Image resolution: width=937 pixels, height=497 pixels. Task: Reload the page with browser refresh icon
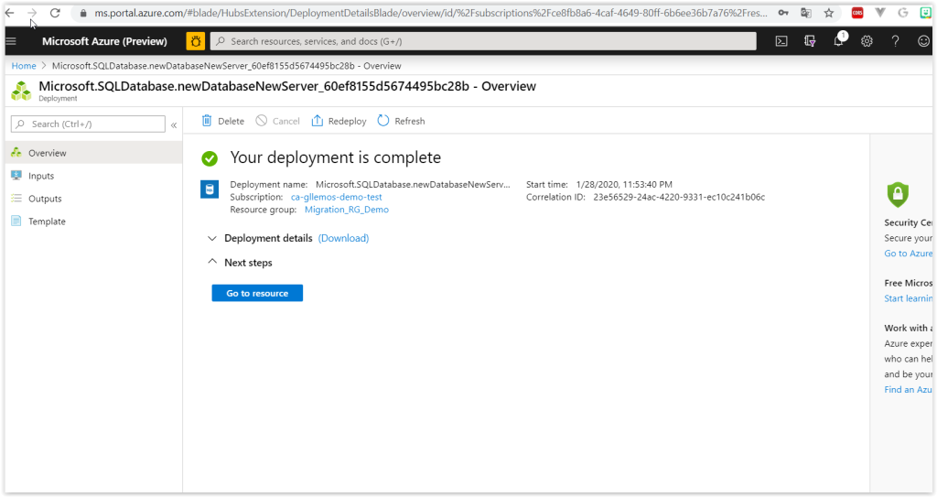point(55,13)
